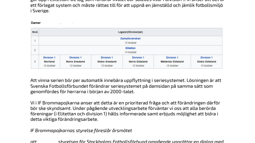Click the 'Södra Svealand' region label
The height and width of the screenshot is (143, 255).
(107, 61)
